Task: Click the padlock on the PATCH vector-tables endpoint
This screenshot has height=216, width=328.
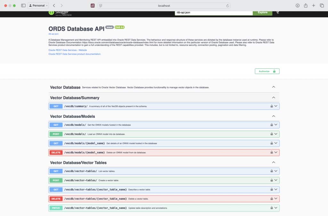Action: pos(271,208)
